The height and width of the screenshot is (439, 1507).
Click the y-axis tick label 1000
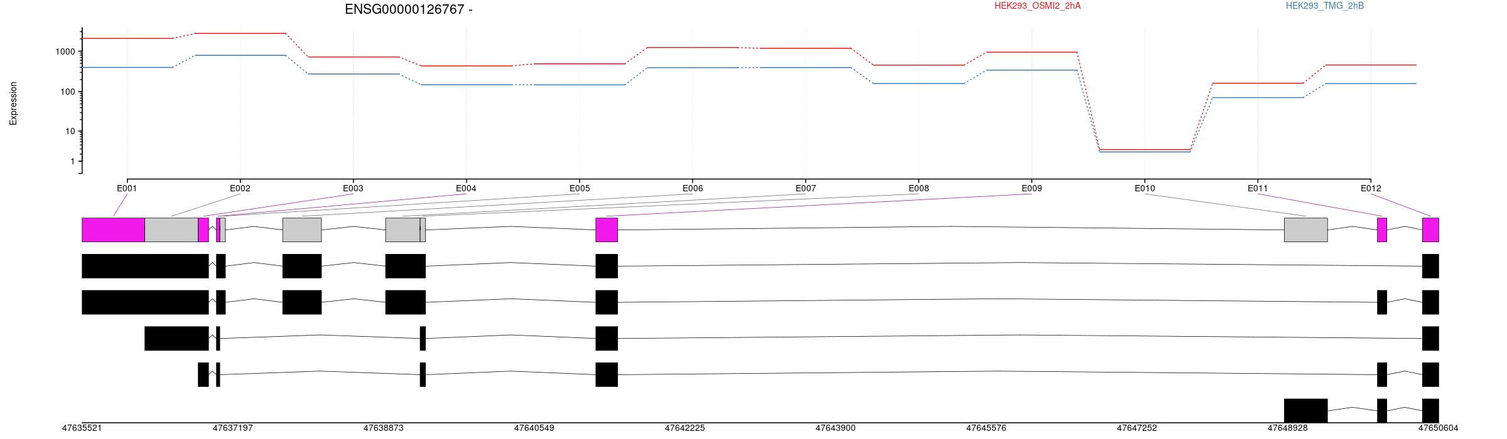point(65,52)
